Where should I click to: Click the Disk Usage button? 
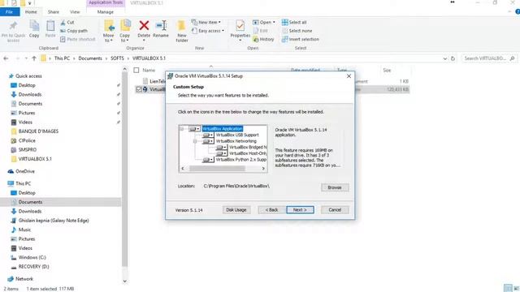point(236,210)
